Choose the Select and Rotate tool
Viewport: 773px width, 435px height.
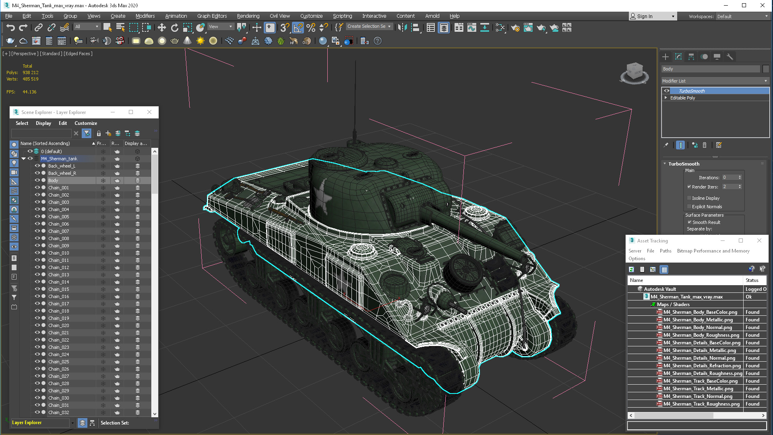174,27
